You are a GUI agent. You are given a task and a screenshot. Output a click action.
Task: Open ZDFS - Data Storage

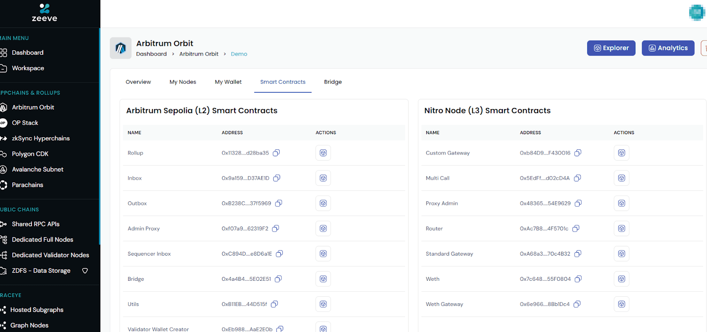[x=41, y=271]
